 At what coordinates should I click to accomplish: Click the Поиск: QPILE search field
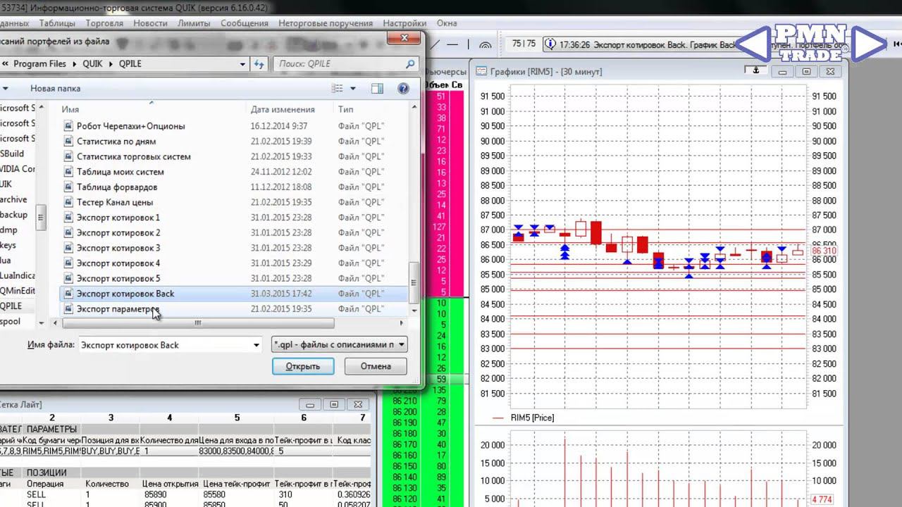pyautogui.click(x=338, y=63)
